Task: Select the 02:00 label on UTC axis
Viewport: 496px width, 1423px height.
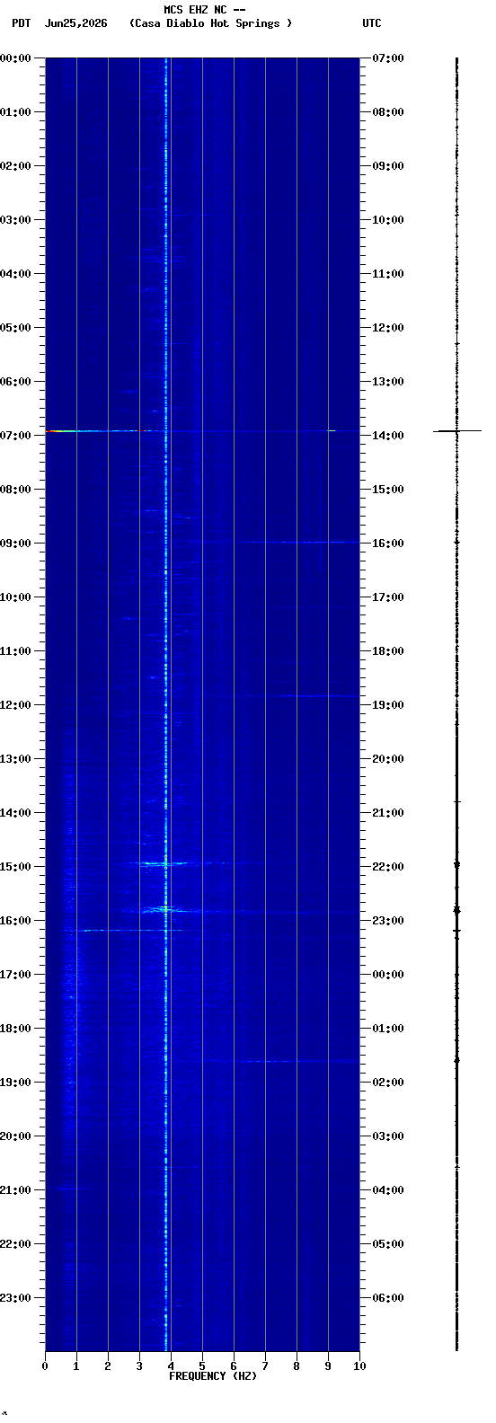Action: (x=388, y=1083)
